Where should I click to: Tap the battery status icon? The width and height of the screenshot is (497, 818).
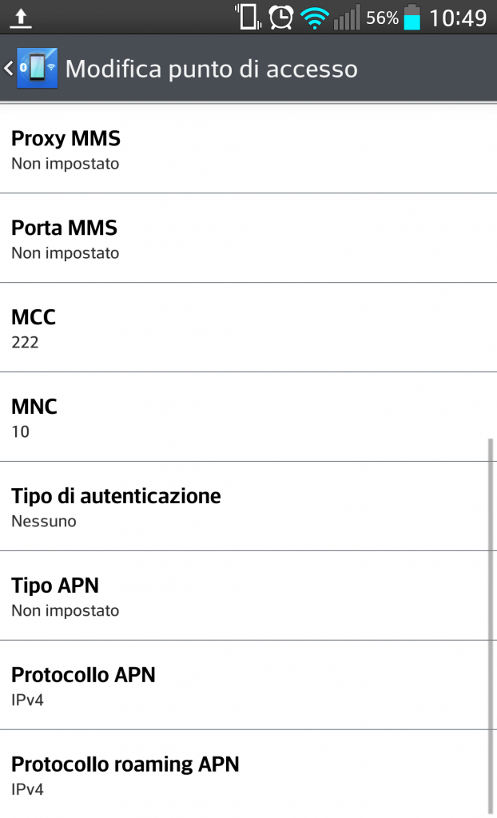tap(412, 18)
